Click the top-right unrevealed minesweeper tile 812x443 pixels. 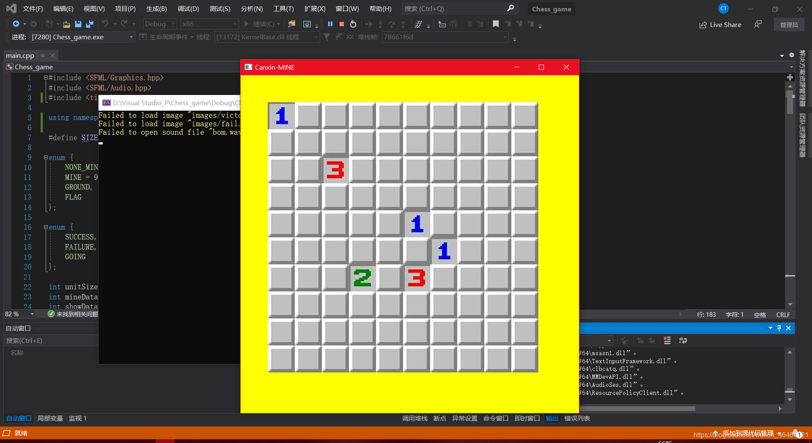(x=524, y=116)
